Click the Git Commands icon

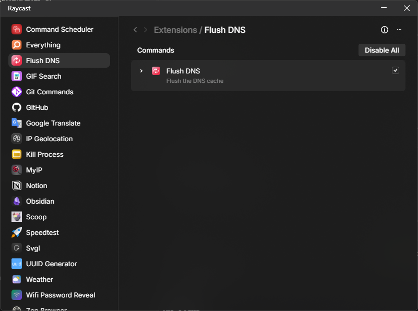[x=17, y=92]
